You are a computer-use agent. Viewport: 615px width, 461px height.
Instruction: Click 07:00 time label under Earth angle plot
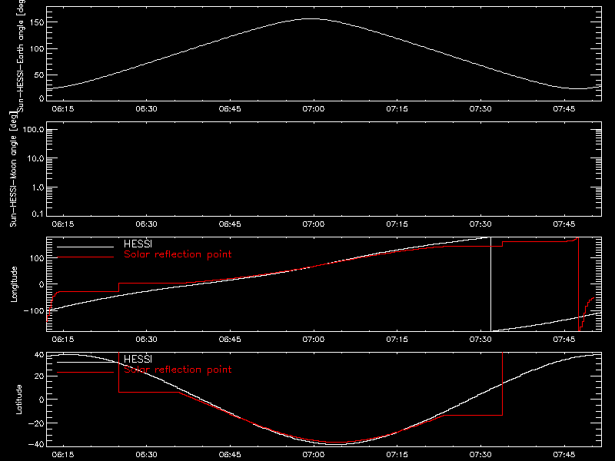pyautogui.click(x=314, y=109)
